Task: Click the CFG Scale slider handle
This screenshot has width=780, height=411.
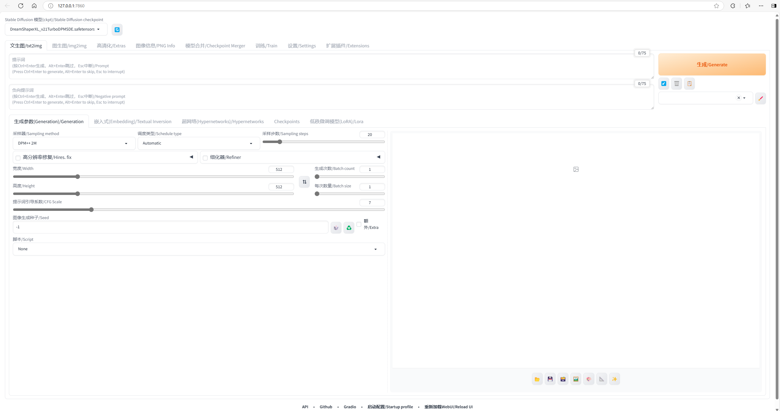Action: point(91,210)
